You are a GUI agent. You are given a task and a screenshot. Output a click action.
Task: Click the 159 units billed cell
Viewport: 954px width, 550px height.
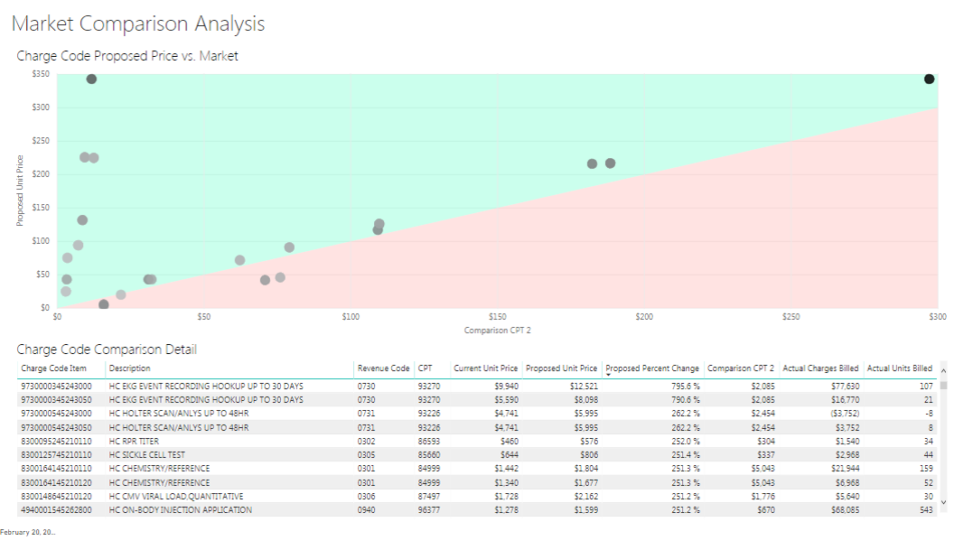[x=926, y=469]
